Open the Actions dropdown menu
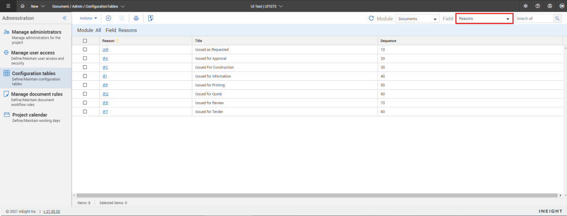The width and height of the screenshot is (567, 216). click(x=88, y=18)
